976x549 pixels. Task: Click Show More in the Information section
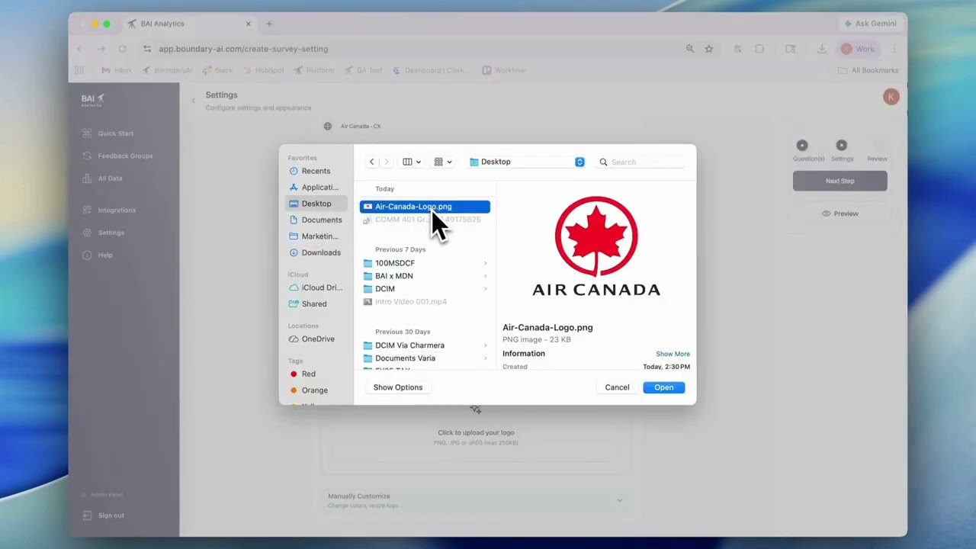click(x=673, y=354)
